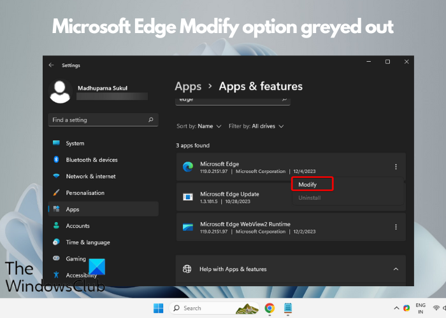
Task: Click the app list search box
Action: 233,100
